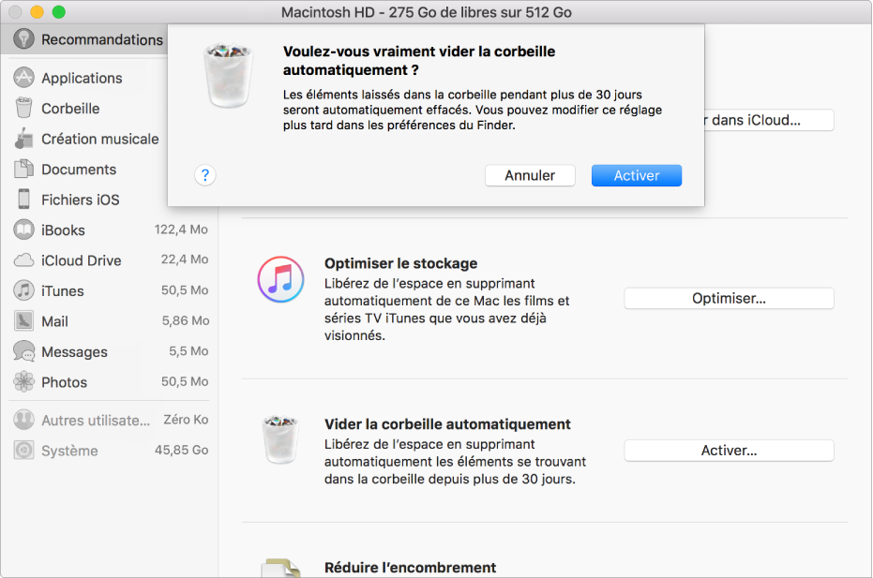
Task: Click the yellow minimize window button
Action: tap(37, 11)
